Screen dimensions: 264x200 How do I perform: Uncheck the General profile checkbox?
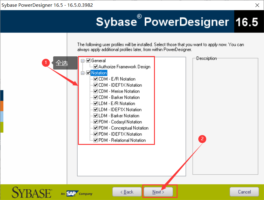[88, 61]
